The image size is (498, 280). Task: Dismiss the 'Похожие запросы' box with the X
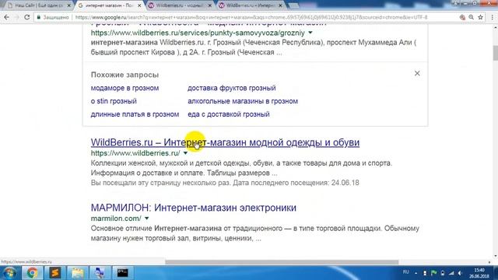coord(417,74)
